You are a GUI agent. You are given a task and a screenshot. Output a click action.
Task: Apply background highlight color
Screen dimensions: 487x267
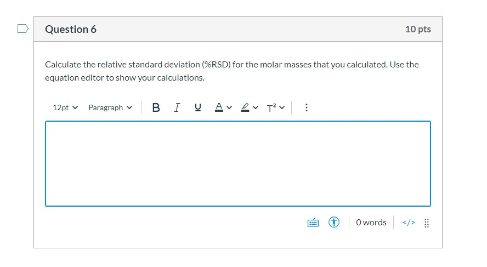click(245, 107)
